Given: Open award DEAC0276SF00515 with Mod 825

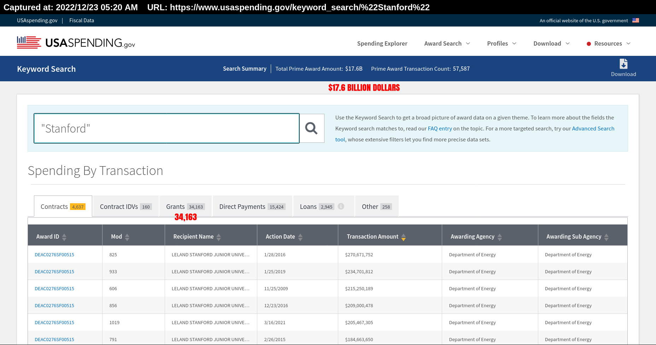Looking at the screenshot, I should coord(54,255).
